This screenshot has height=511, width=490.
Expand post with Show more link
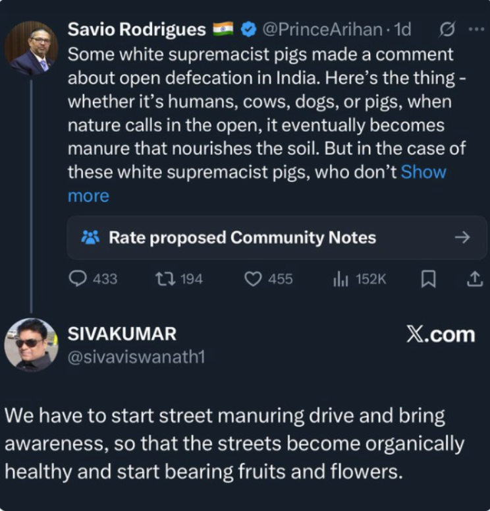point(423,172)
